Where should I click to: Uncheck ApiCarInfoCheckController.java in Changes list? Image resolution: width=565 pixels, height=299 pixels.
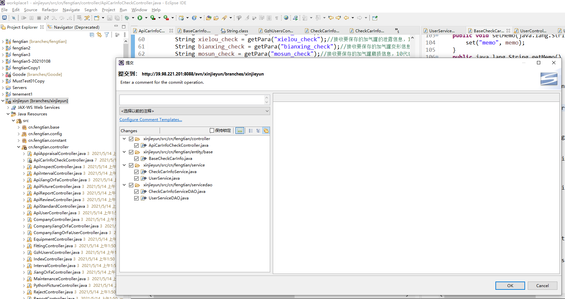point(136,145)
